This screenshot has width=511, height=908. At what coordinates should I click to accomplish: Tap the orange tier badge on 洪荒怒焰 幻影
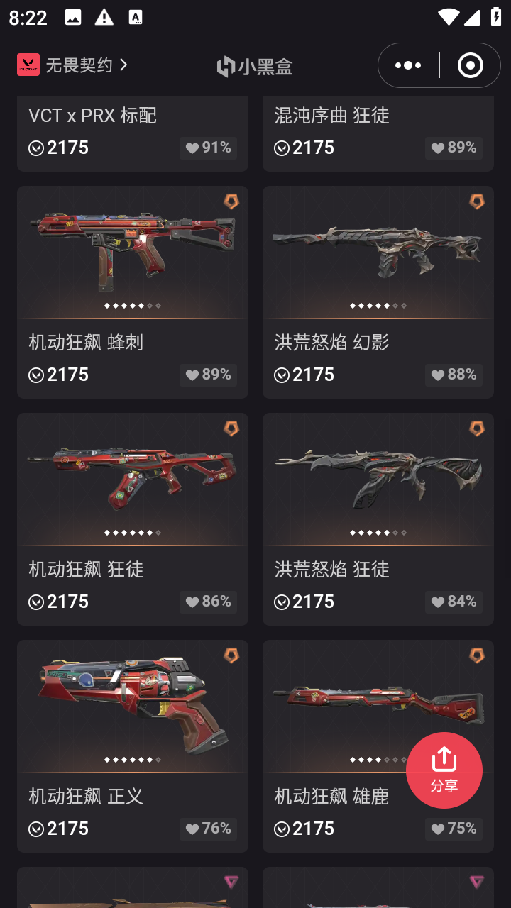click(477, 201)
